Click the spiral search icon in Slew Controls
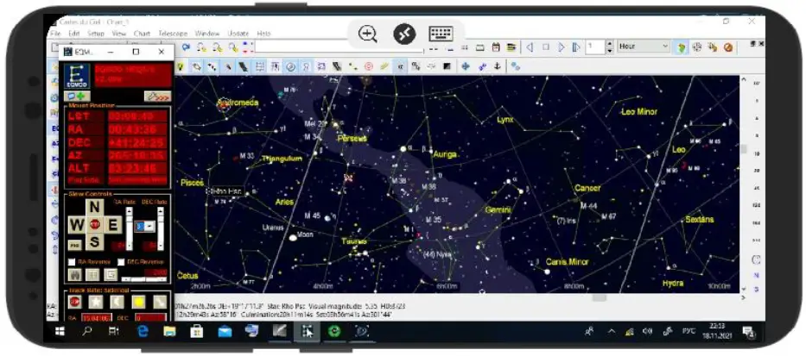The height and width of the screenshot is (356, 806). point(111,275)
